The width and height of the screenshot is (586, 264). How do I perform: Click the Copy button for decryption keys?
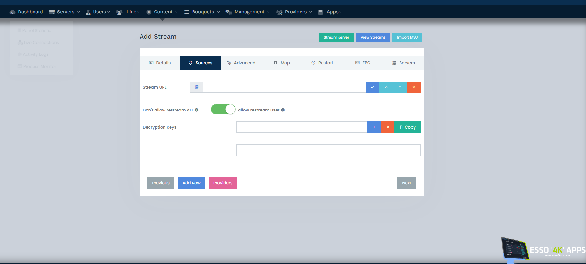(x=407, y=127)
